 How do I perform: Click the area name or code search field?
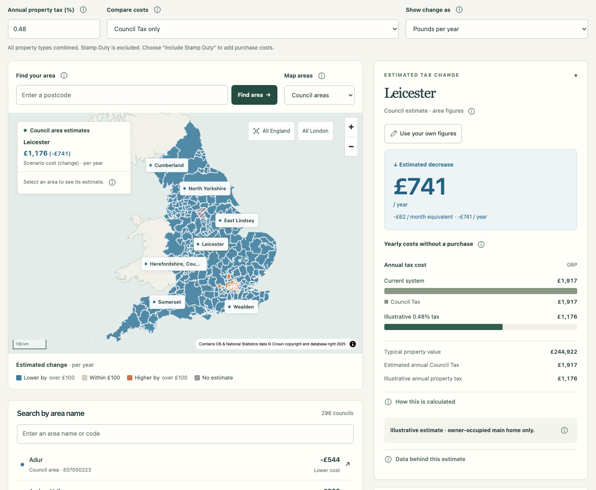tap(185, 434)
